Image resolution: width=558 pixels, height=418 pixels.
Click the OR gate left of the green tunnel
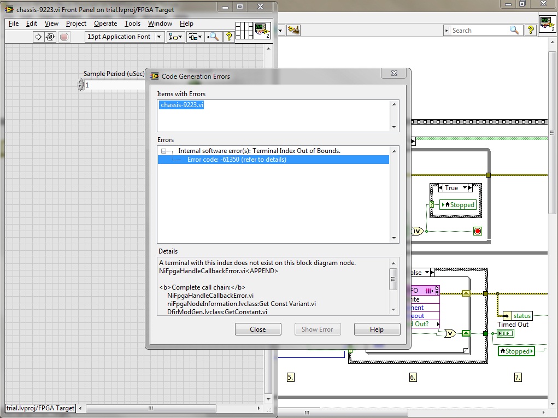click(450, 333)
